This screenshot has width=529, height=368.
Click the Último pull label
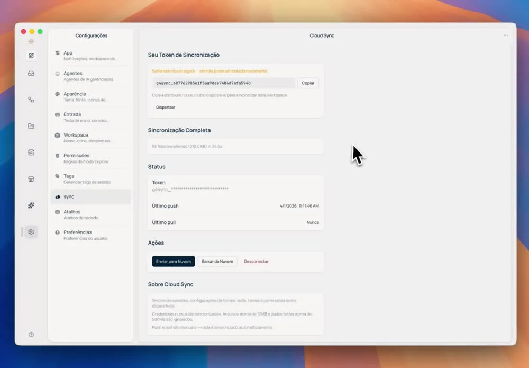pyautogui.click(x=163, y=222)
